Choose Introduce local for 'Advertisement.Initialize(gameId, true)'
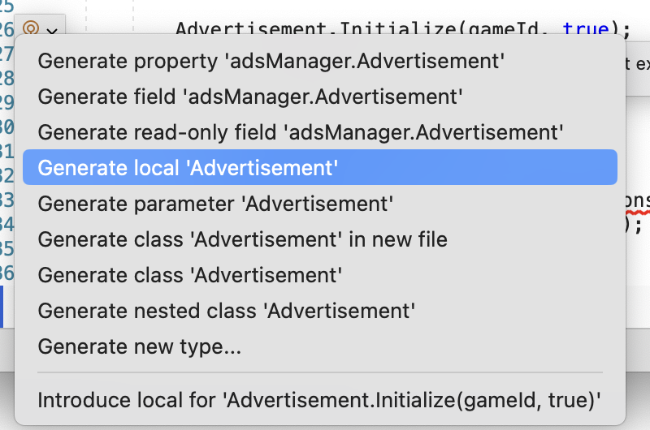 320,400
